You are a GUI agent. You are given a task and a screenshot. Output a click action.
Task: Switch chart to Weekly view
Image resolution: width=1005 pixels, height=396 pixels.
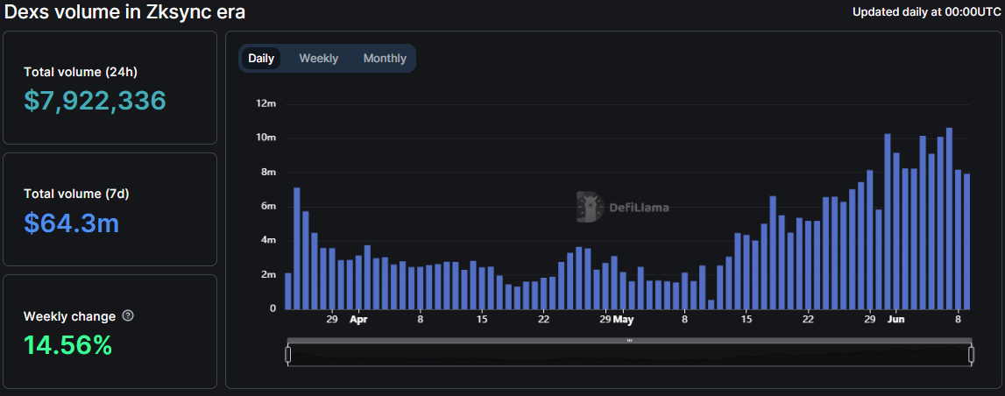(319, 59)
